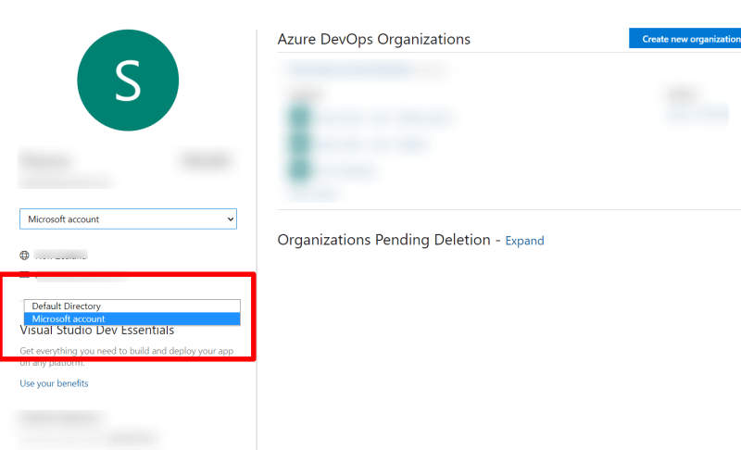Click the Azure DevOps Organizations heading
Viewport: 741px width, 450px height.
pyautogui.click(x=374, y=39)
